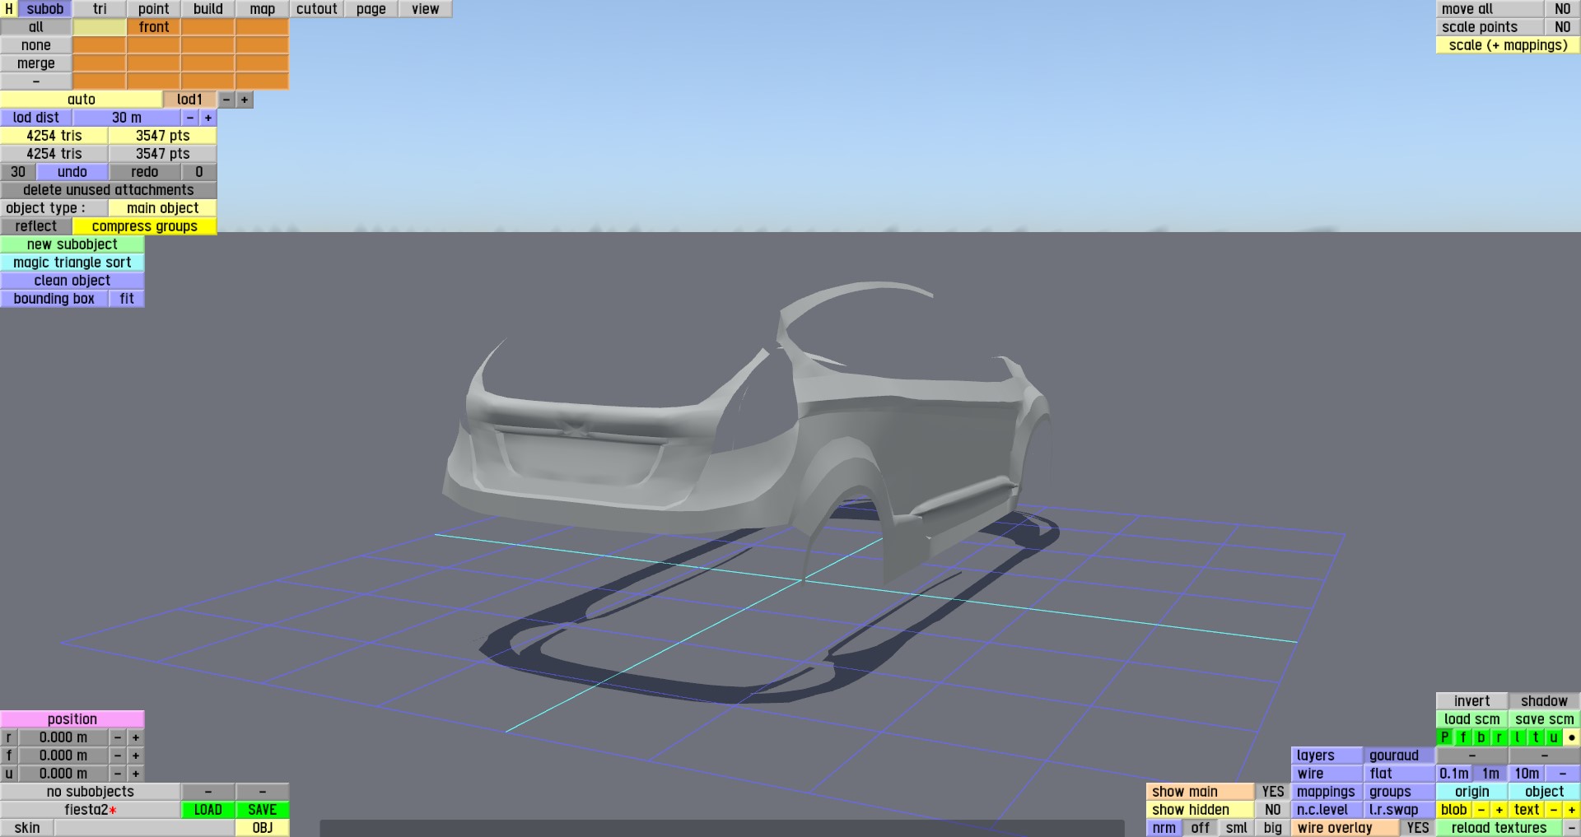
Task: Change object type via 'main object'
Action: click(163, 208)
